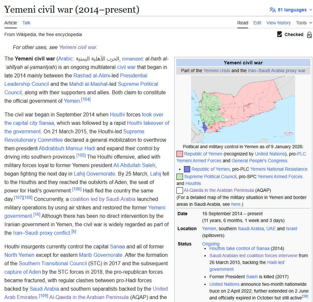Viewport: 313px width, 302px height.
Task: Open citation reference [39]
Action: coord(305,296)
